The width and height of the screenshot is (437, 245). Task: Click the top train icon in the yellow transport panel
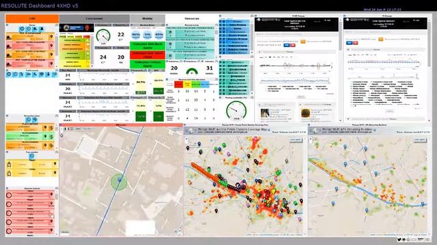pyautogui.click(x=9, y=165)
